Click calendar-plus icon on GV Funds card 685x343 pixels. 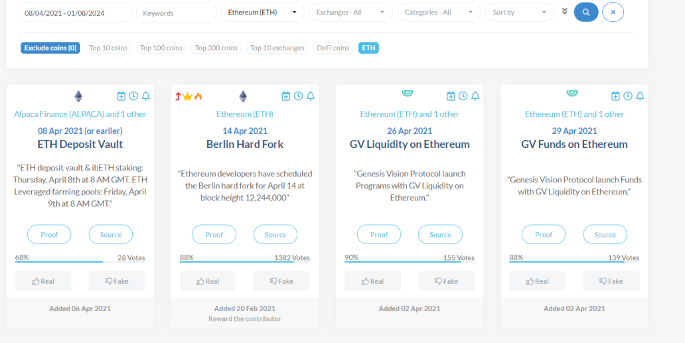click(615, 96)
